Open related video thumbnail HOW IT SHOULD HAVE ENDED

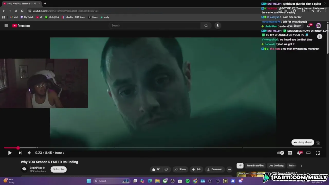point(251,174)
